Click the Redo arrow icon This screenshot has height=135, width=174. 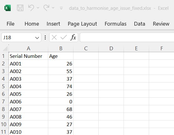(46, 8)
